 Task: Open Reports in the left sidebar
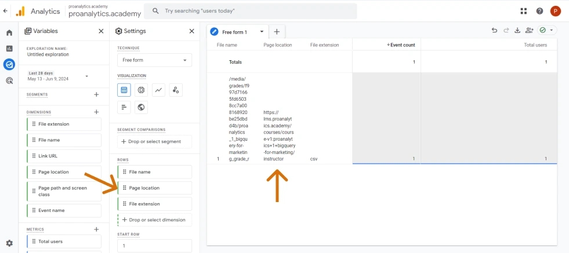[9, 49]
